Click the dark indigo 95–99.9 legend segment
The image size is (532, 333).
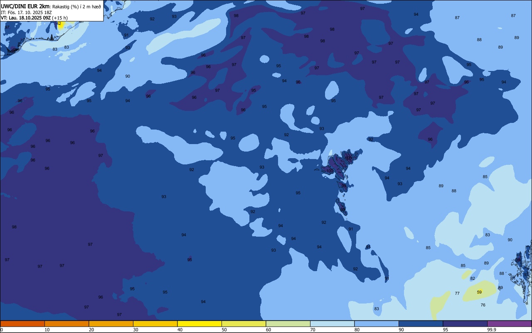pos(465,323)
